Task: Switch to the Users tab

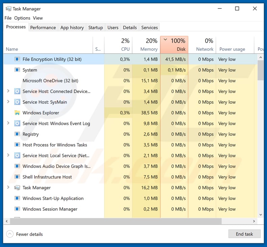Action: 113,28
